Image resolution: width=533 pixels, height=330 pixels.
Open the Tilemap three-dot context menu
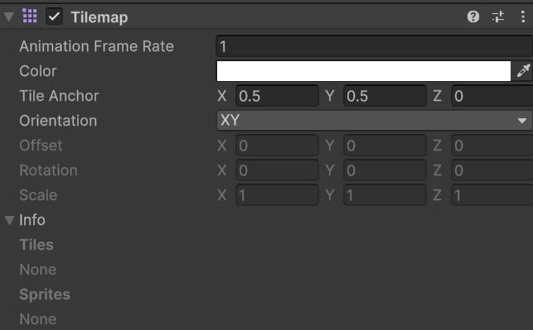coord(523,17)
